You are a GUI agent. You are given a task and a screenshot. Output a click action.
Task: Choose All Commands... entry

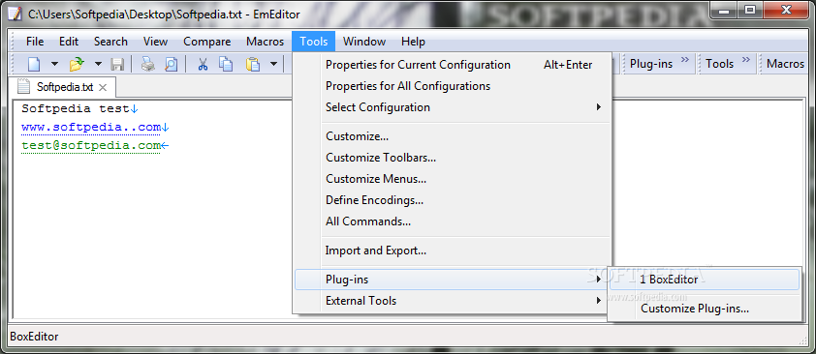click(x=453, y=221)
